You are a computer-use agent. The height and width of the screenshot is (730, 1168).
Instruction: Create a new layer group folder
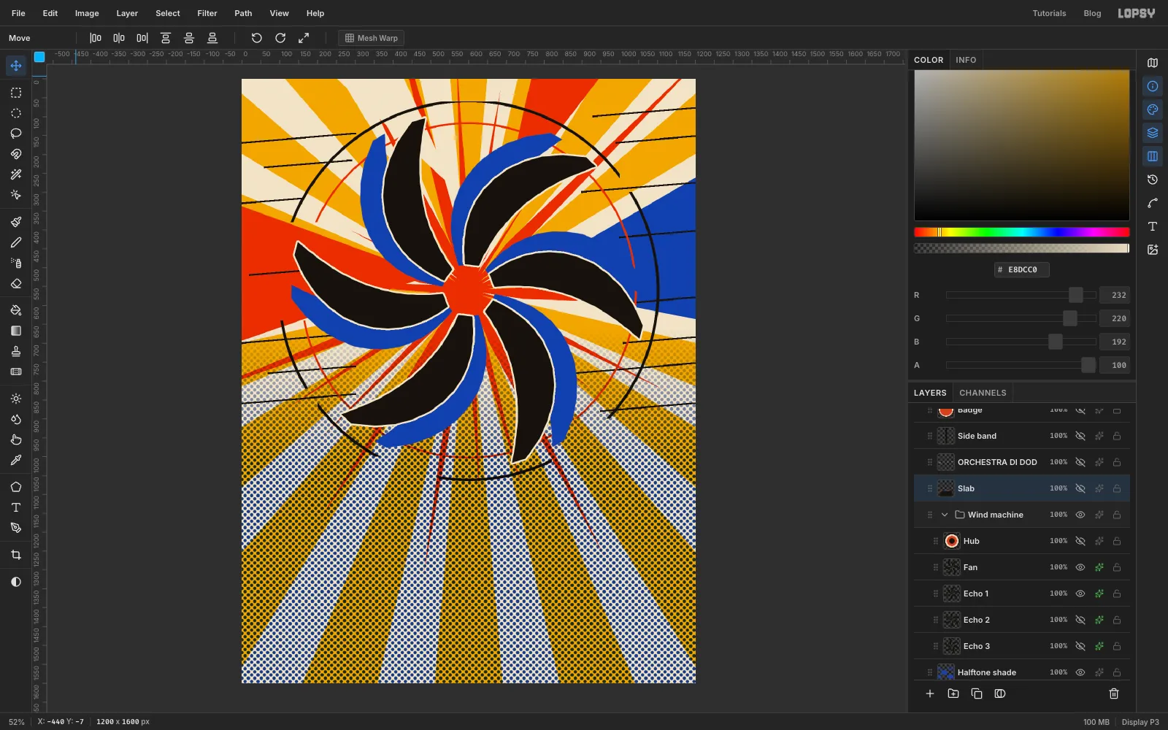point(953,693)
